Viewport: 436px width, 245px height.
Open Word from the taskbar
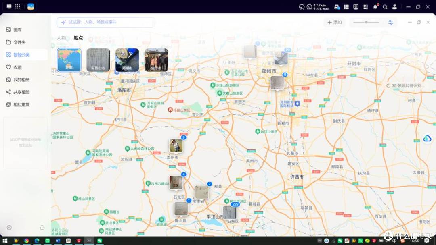pos(58,241)
